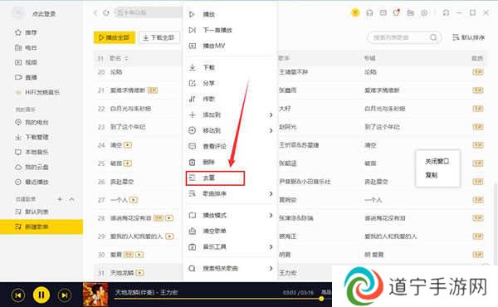The height and width of the screenshot is (307, 498).
Task: Open the headphone icon in top toolbar
Action: [369, 12]
